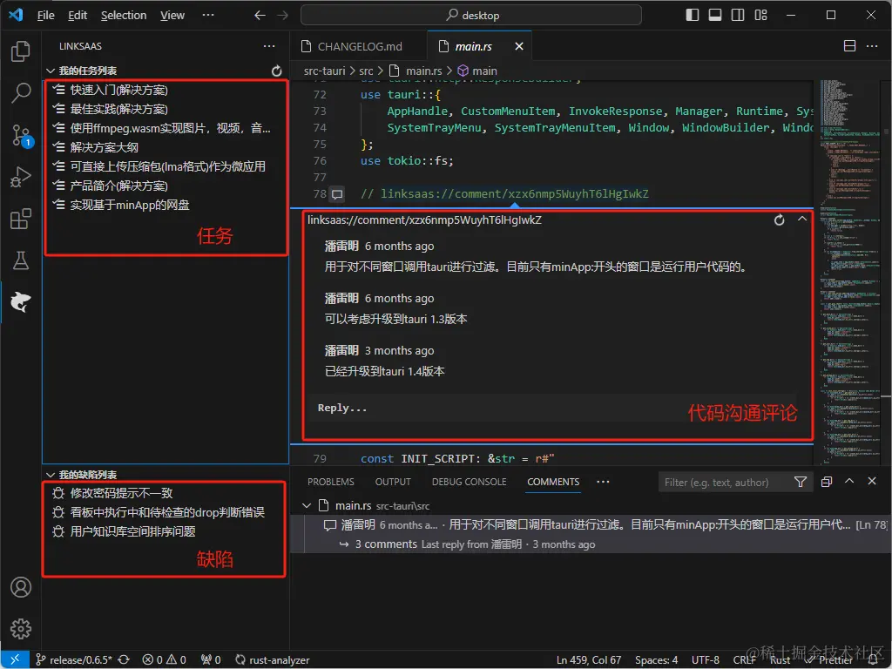Collapse the comment thread with the chevron
The height and width of the screenshot is (669, 892).
tap(802, 219)
